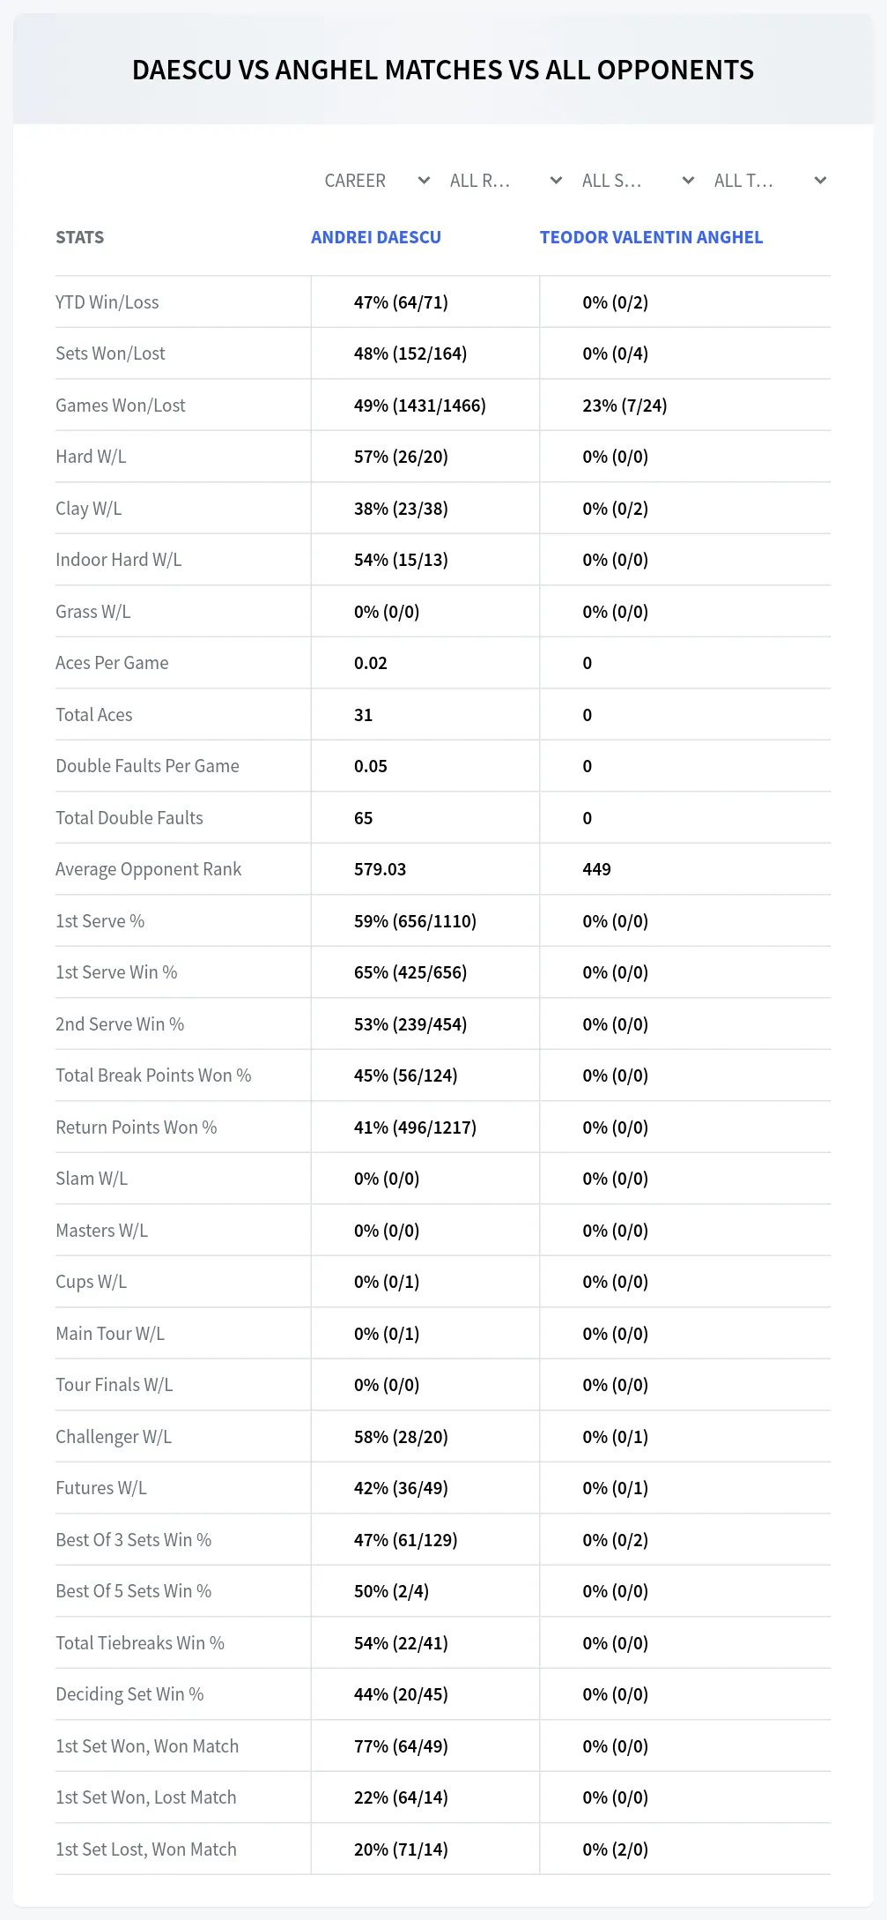Click chevron arrow next to ALL T...
This screenshot has height=1920, width=887.
[820, 181]
